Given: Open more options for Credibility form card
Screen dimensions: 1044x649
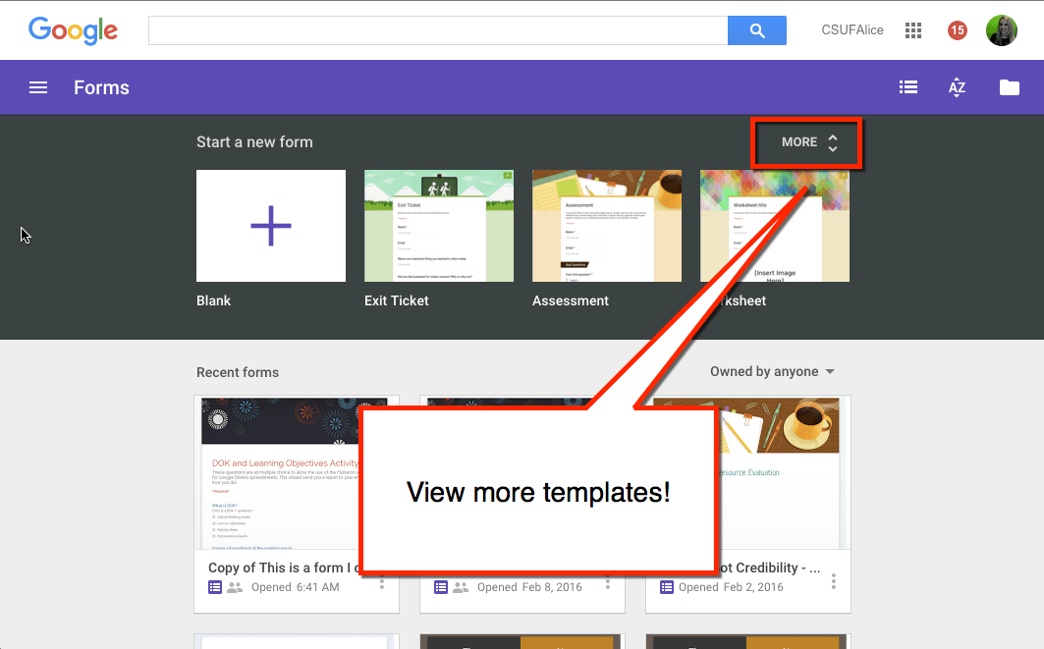Looking at the screenshot, I should pos(834,581).
